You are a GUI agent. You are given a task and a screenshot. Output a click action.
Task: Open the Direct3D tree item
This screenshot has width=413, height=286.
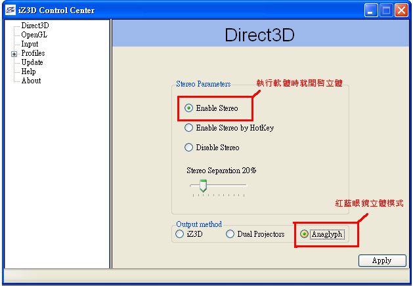click(35, 26)
